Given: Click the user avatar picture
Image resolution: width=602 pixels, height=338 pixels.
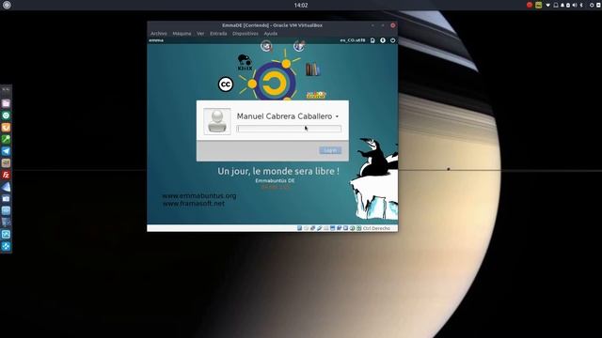Looking at the screenshot, I should (x=217, y=121).
